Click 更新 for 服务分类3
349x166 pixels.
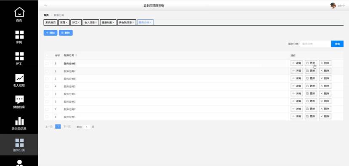[x=311, y=101]
